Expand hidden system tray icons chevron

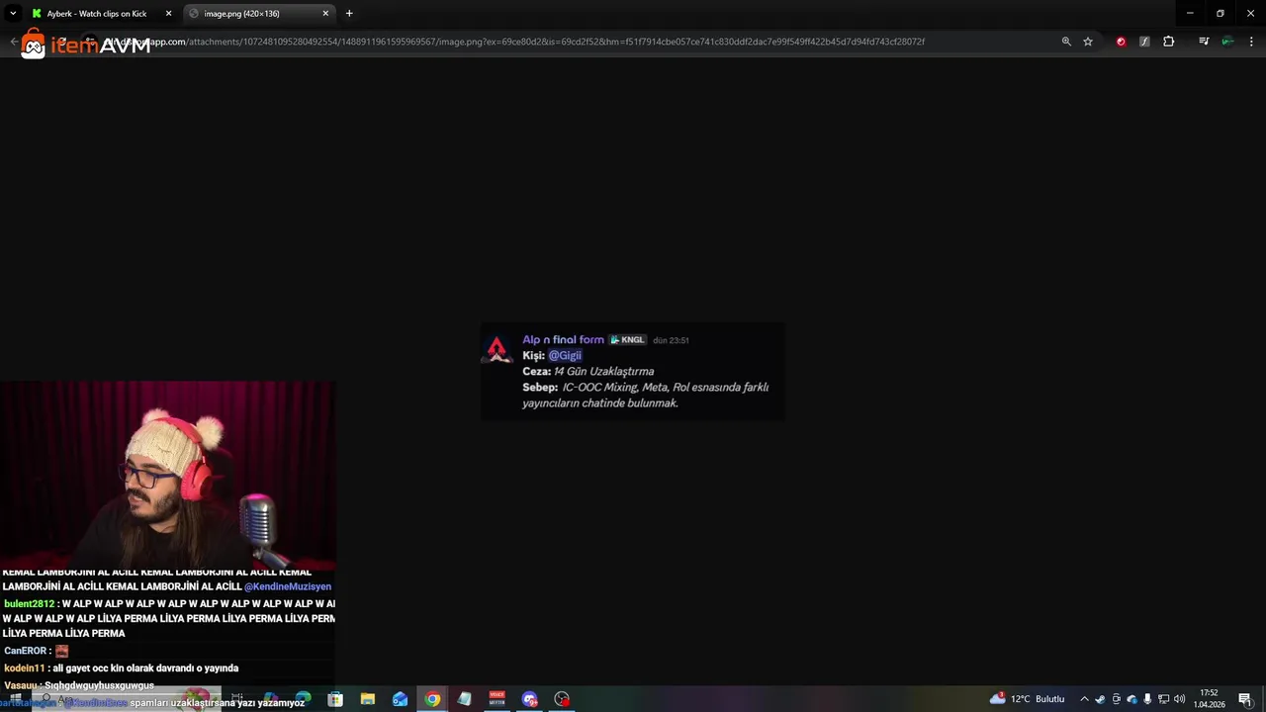(x=1084, y=699)
